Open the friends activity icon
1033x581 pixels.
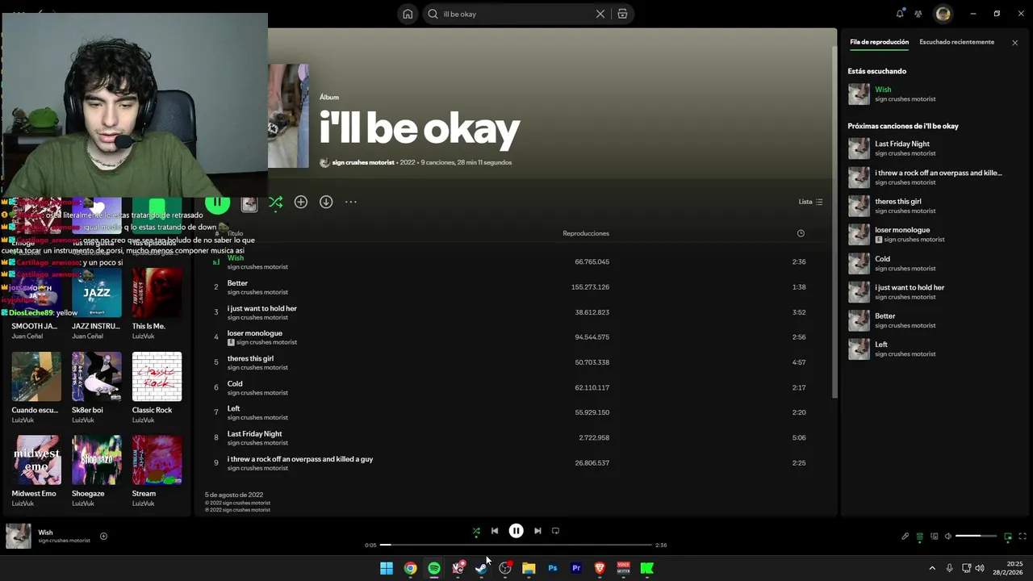918,14
